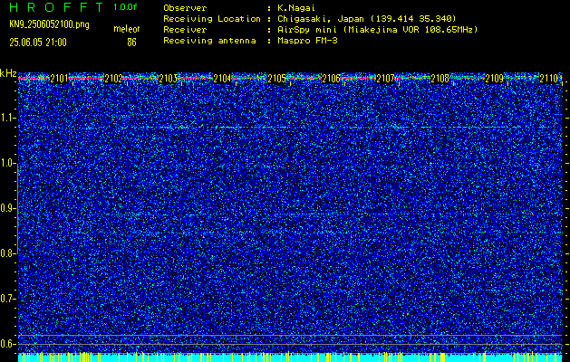The width and height of the screenshot is (570, 362).
Task: Click the 1.0 kHz axis label
Action: tap(7, 164)
